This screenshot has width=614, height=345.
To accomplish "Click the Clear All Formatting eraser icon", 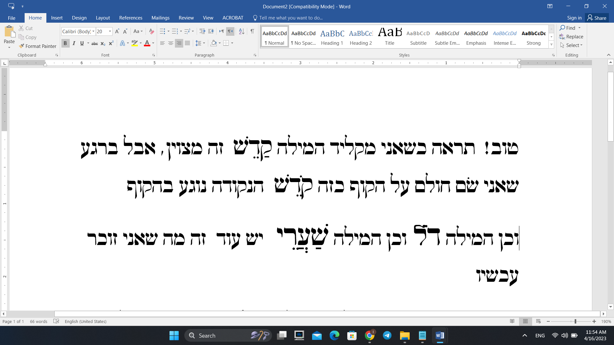I will tap(152, 31).
